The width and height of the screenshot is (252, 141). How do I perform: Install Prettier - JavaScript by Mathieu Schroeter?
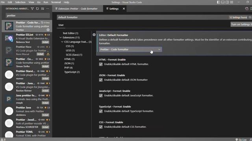click(46, 127)
